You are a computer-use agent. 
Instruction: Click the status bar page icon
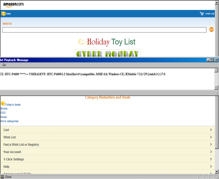click(2, 177)
